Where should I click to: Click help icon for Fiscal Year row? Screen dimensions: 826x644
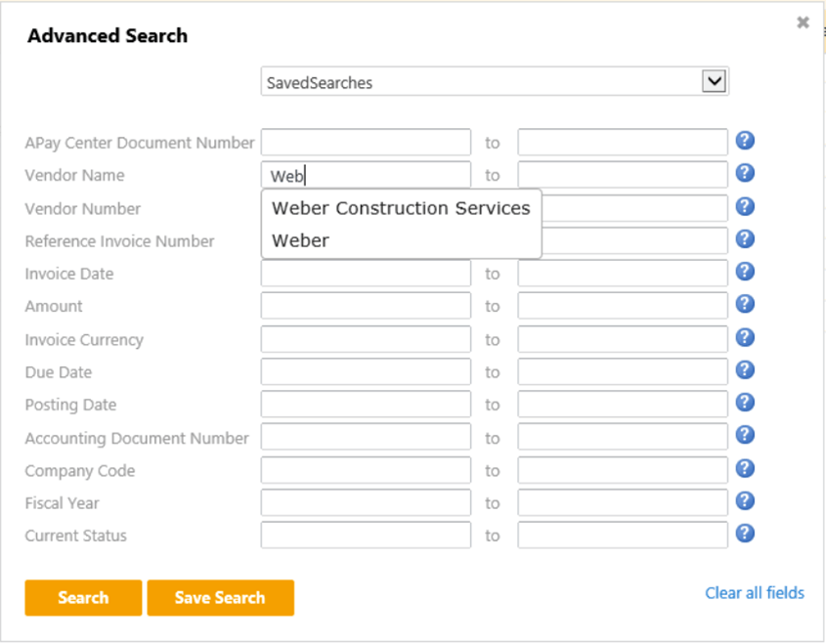745,500
